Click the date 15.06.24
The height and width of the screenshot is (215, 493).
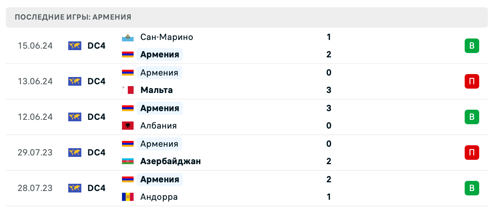[35, 46]
